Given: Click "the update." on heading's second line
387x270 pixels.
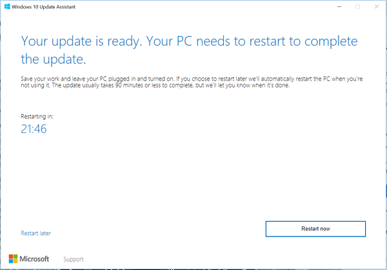Looking at the screenshot, I should coord(53,60).
